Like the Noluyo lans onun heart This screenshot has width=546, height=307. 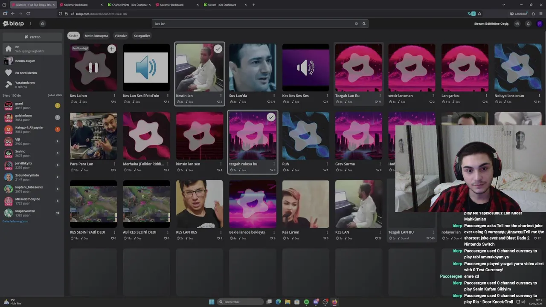click(536, 102)
